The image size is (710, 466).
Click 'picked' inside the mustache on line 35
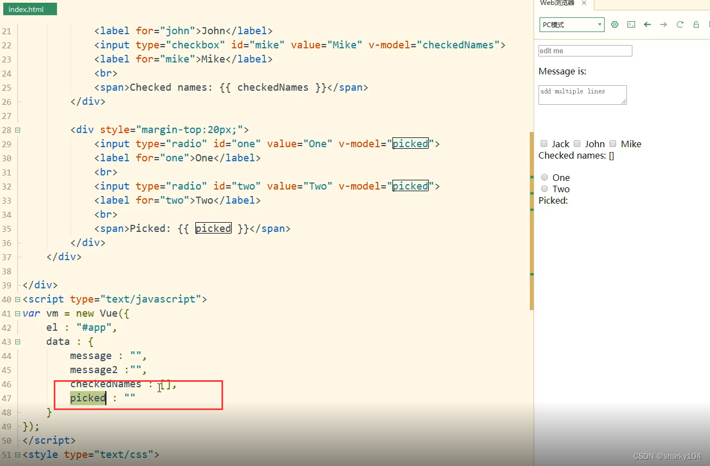[x=213, y=229]
